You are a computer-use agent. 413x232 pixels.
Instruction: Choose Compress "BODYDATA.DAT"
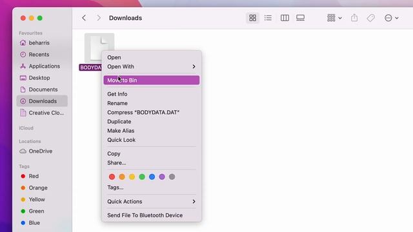(152, 112)
